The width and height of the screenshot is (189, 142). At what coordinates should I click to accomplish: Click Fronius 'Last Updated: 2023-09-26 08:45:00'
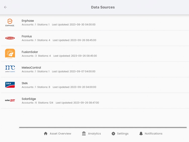(74, 40)
